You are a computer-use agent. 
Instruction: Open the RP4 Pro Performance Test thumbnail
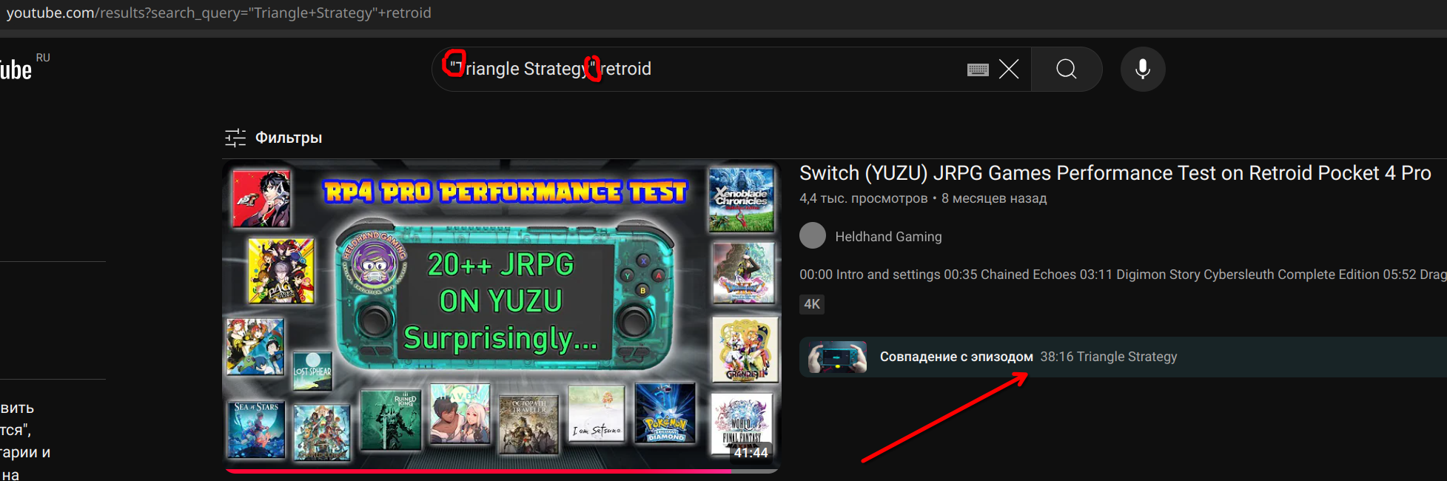501,316
